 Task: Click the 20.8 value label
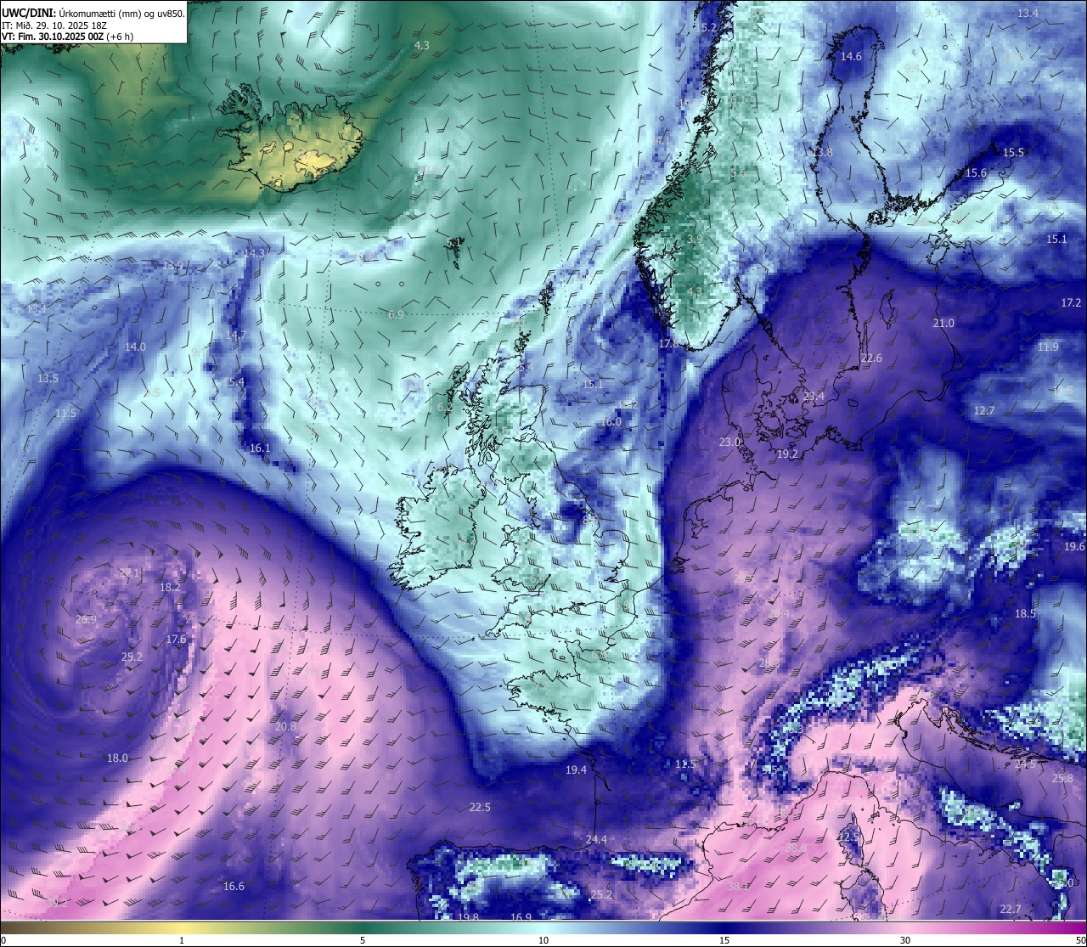tap(286, 727)
